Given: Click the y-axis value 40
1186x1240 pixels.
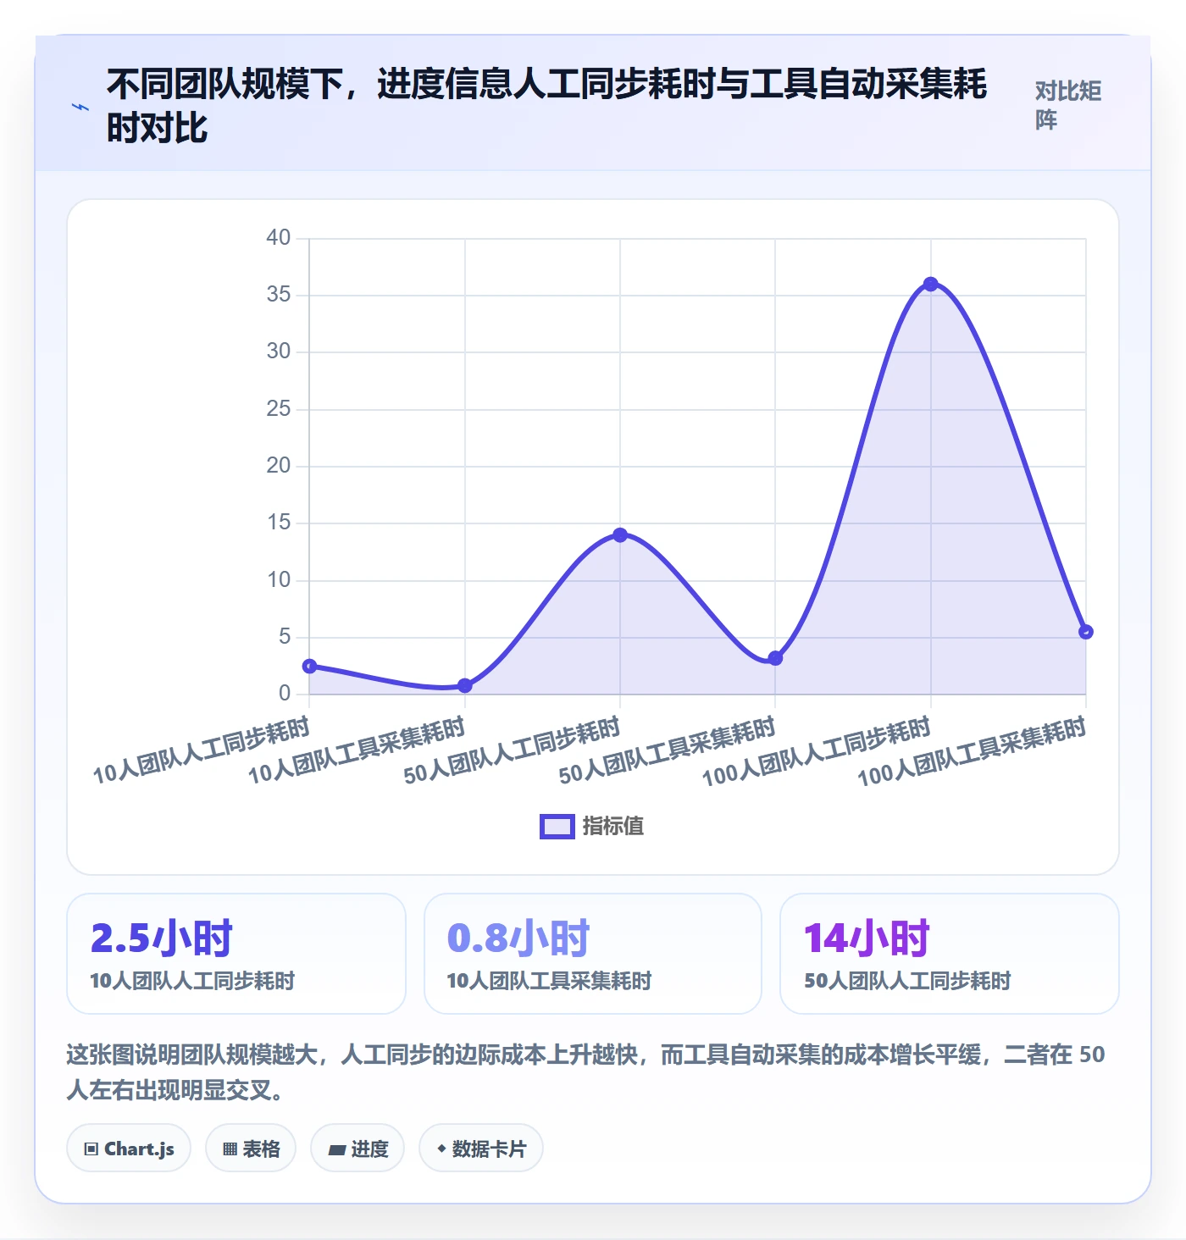Looking at the screenshot, I should tap(279, 237).
